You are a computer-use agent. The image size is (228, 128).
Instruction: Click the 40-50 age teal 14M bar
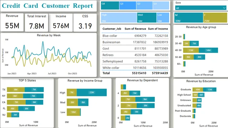click(208, 50)
